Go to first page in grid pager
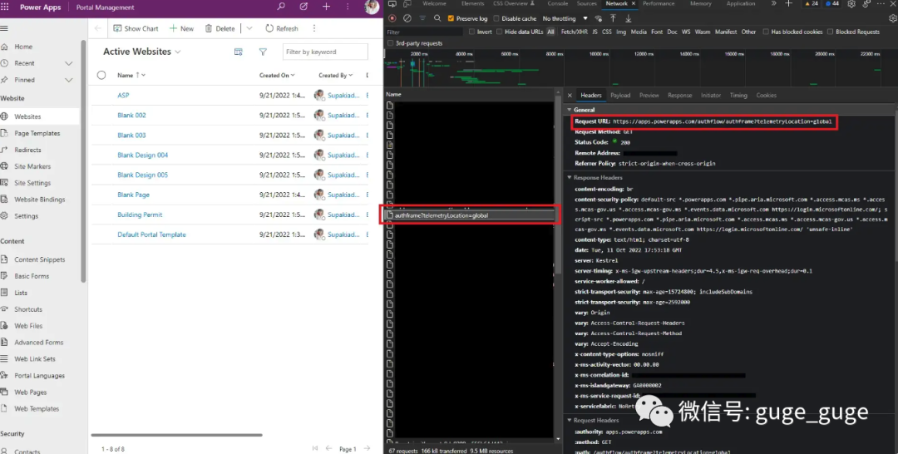Image resolution: width=898 pixels, height=454 pixels. [x=315, y=448]
